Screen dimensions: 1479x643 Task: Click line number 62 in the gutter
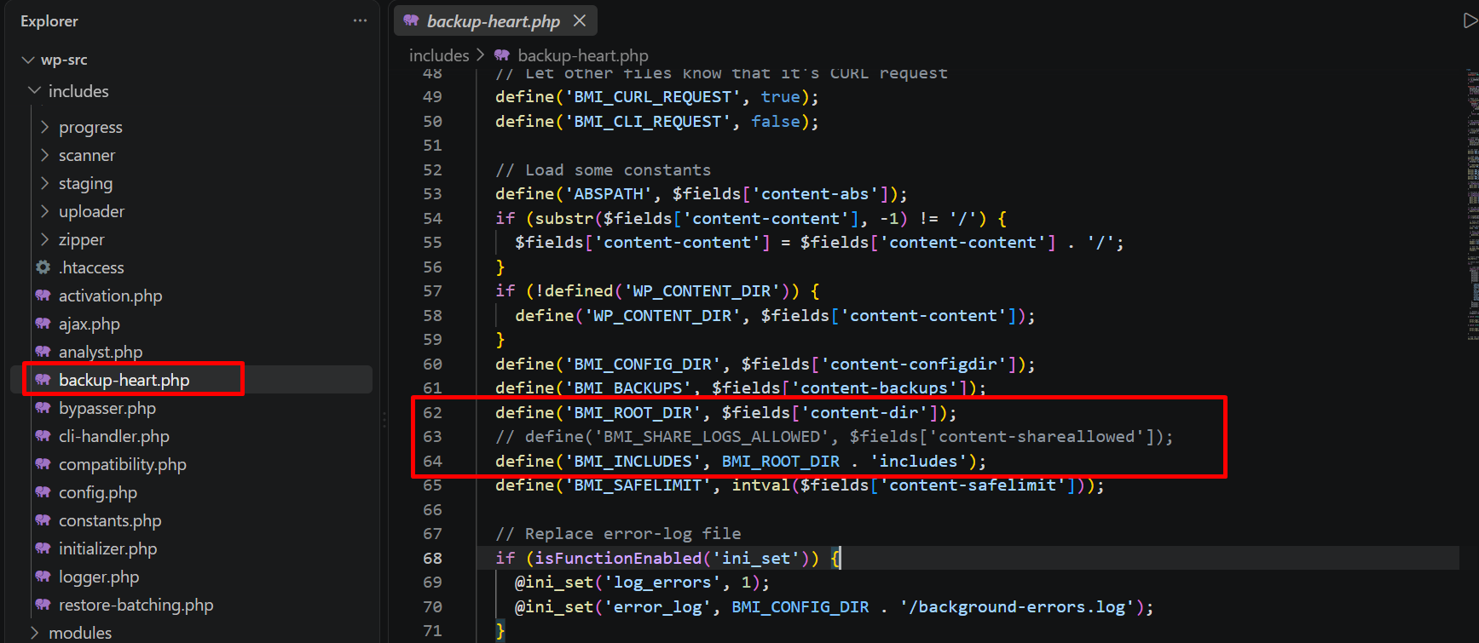pos(433,412)
